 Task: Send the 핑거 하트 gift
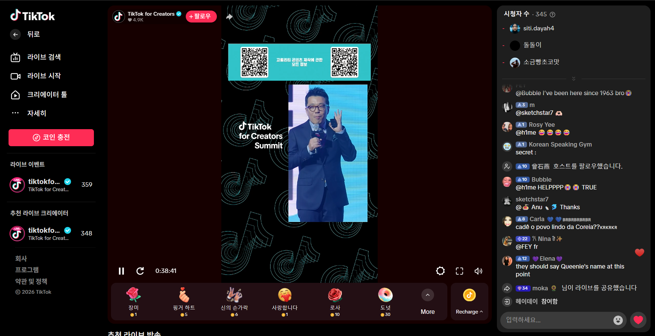point(184,302)
